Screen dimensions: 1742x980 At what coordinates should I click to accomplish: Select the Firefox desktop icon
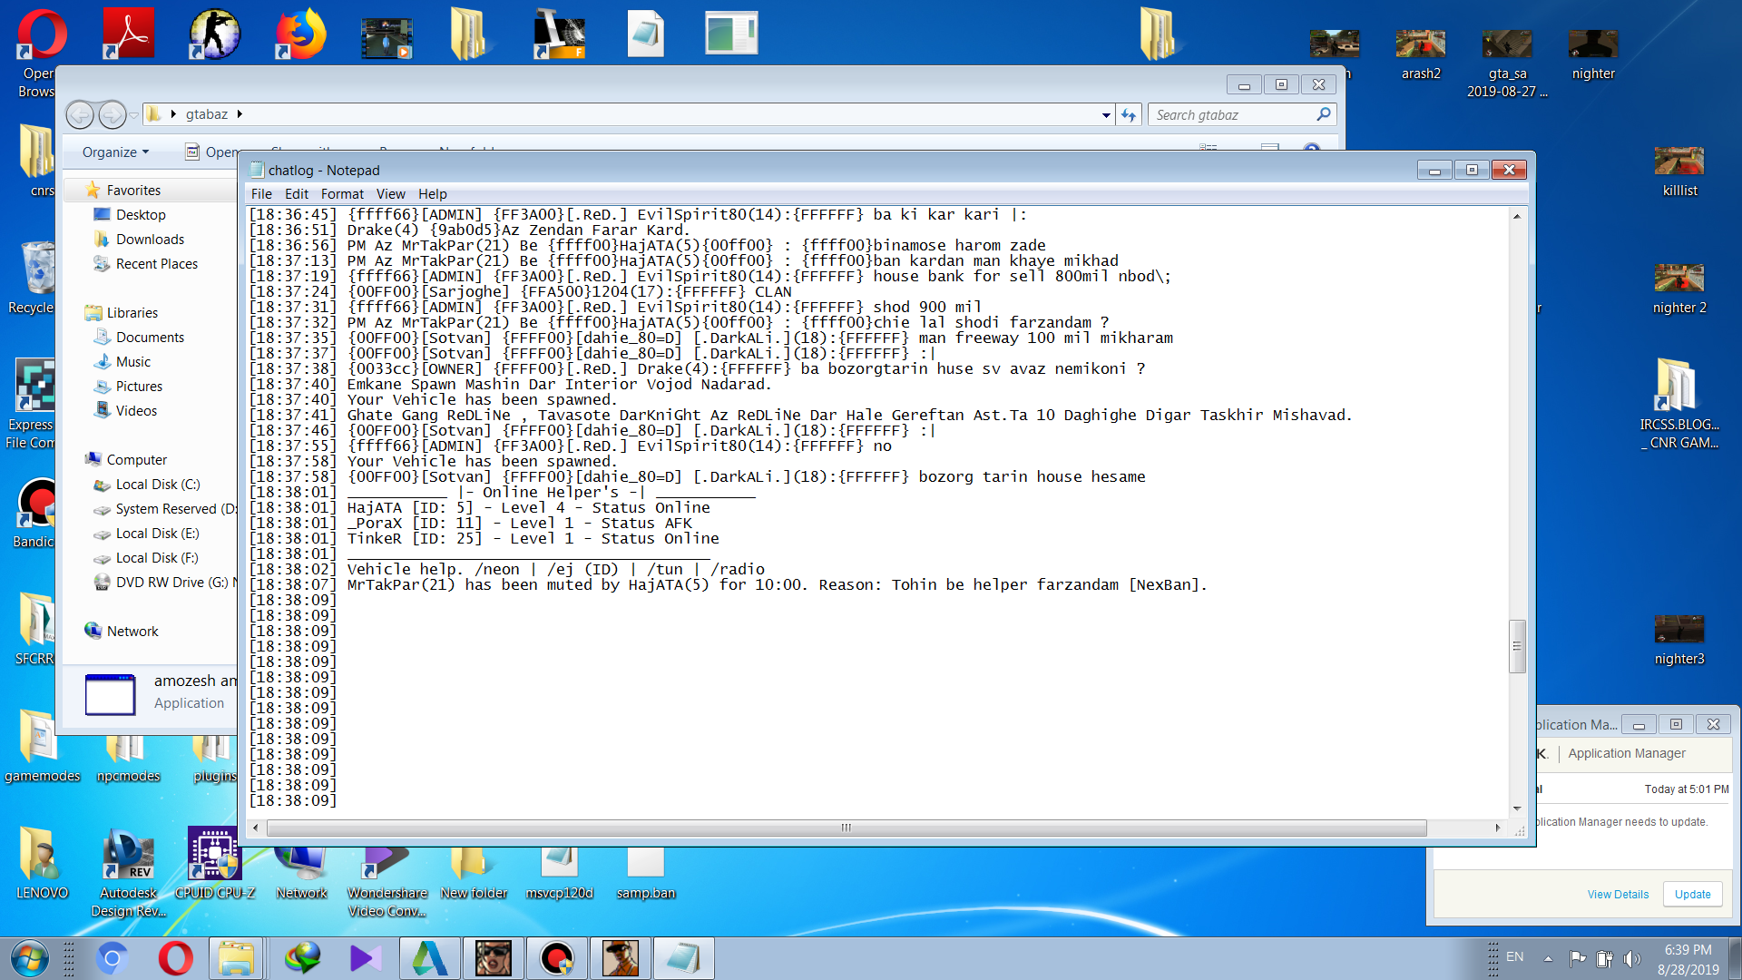click(300, 34)
